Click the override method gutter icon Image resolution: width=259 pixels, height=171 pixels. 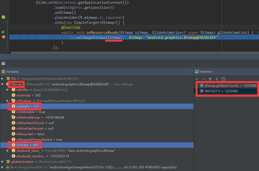pyautogui.click(x=3, y=32)
